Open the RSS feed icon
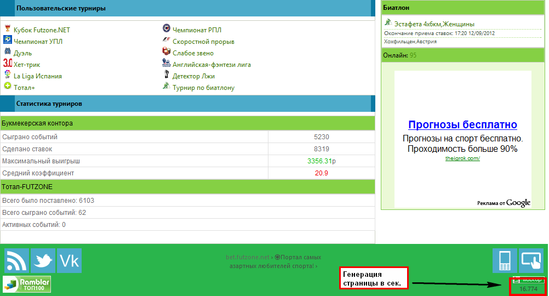 [16, 260]
